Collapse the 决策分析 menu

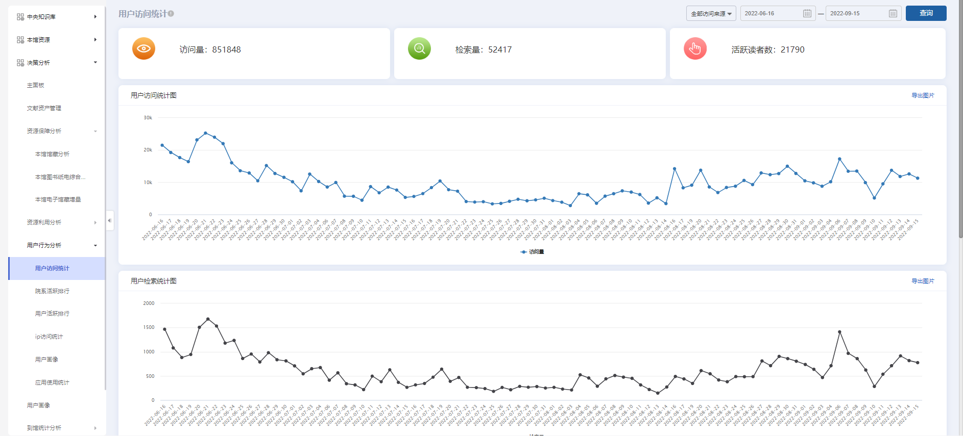pos(95,62)
